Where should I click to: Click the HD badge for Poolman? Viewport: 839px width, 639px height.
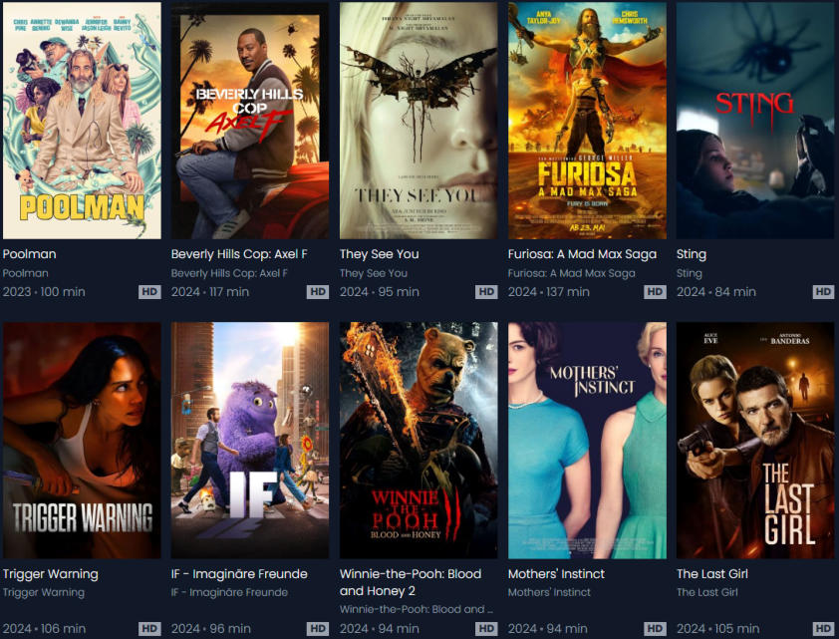click(x=149, y=292)
